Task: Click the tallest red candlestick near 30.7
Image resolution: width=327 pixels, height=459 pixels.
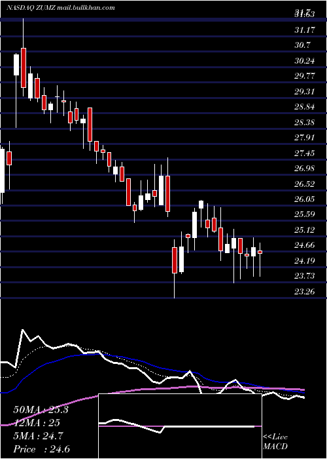Action: (x=24, y=68)
